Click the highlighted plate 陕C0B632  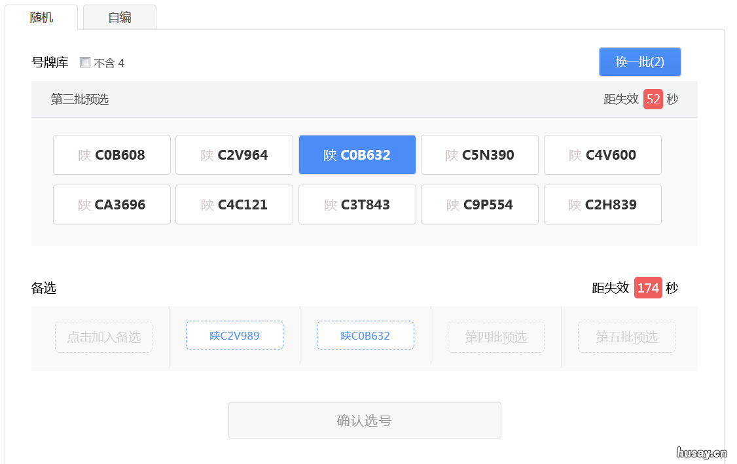point(357,154)
